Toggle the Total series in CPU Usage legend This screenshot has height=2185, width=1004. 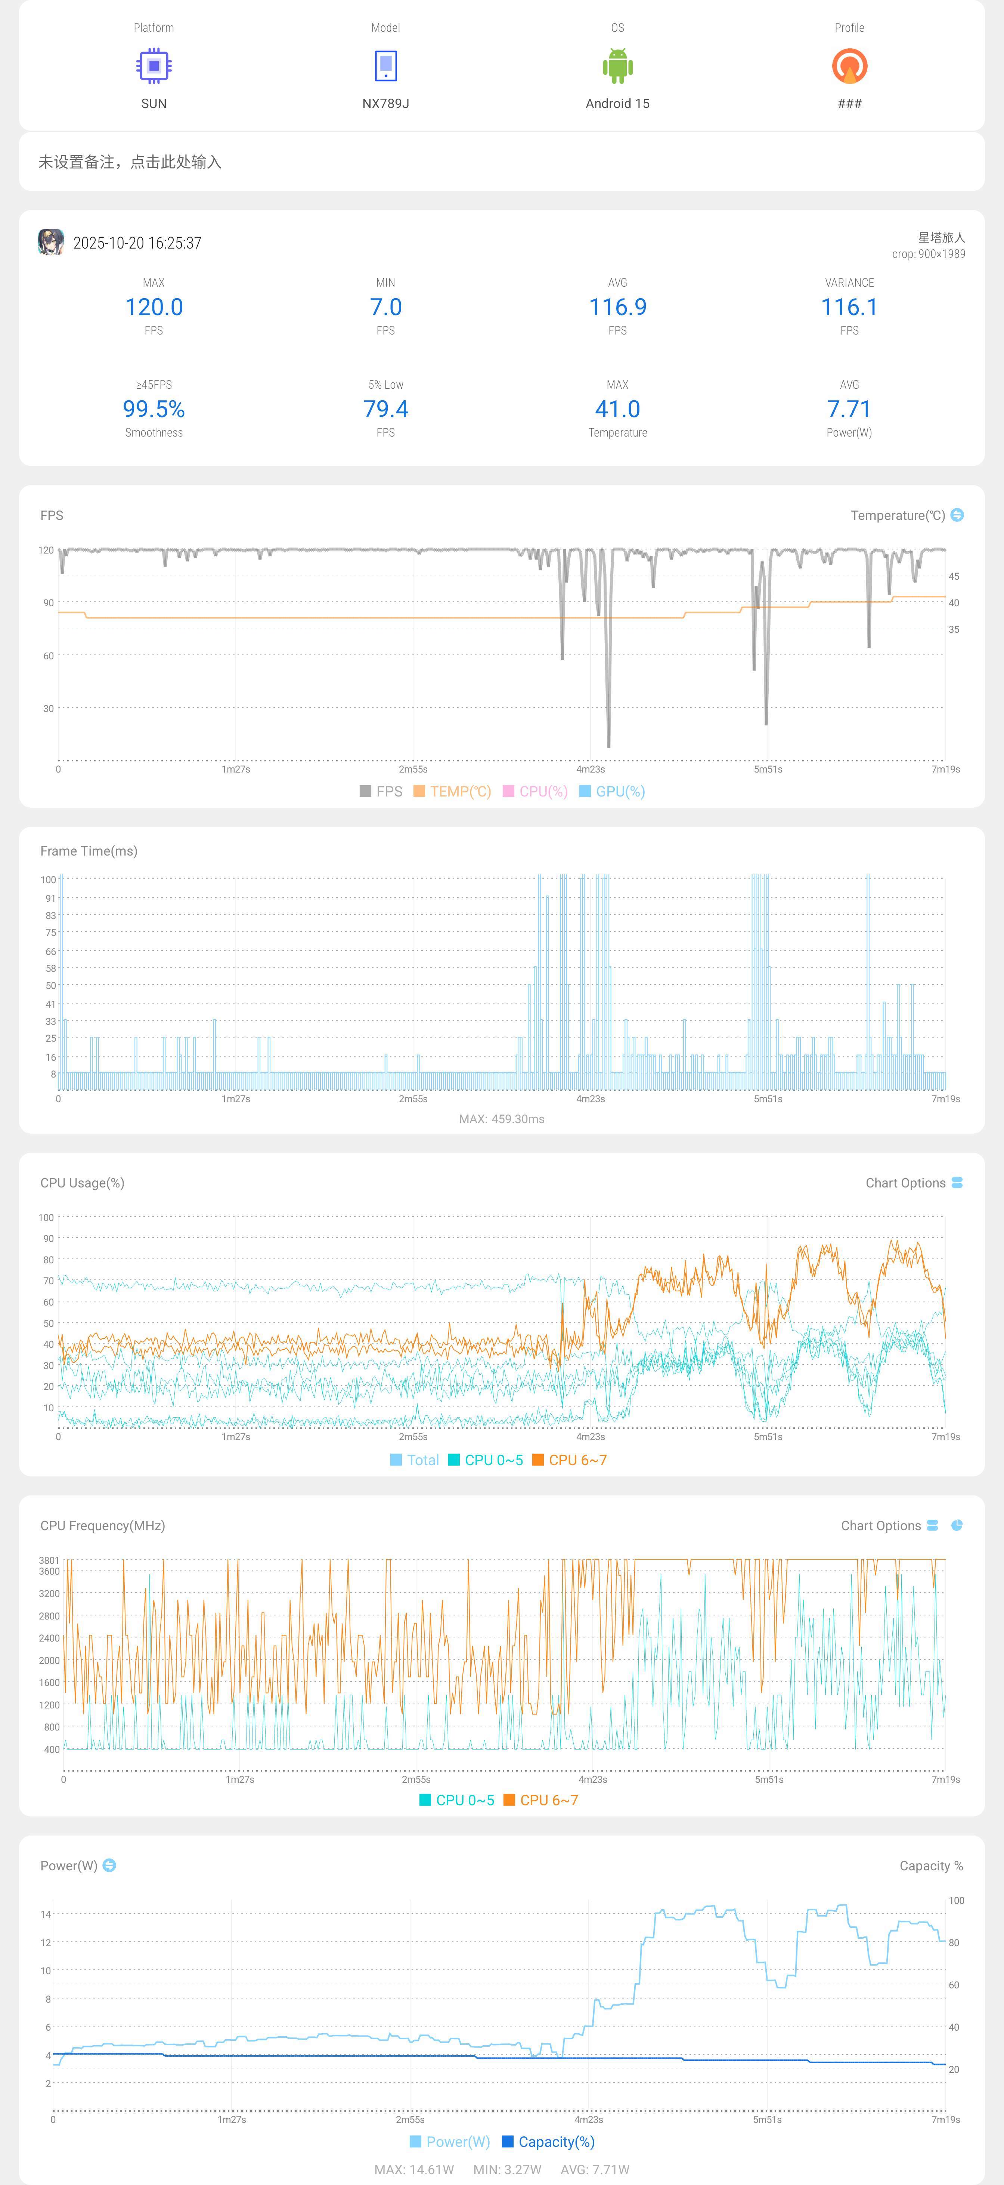(x=415, y=1460)
